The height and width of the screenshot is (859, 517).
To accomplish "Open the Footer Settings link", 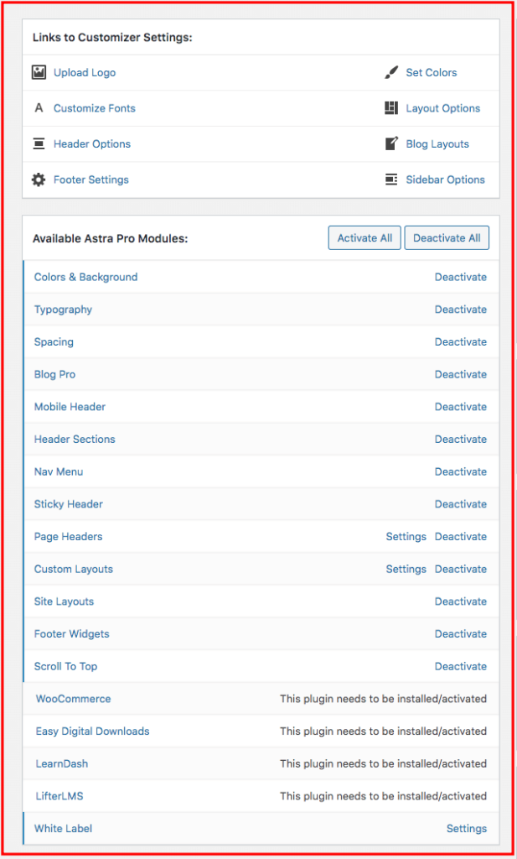I will click(90, 180).
